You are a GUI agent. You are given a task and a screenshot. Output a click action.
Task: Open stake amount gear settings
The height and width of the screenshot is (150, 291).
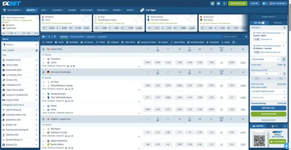[284, 74]
